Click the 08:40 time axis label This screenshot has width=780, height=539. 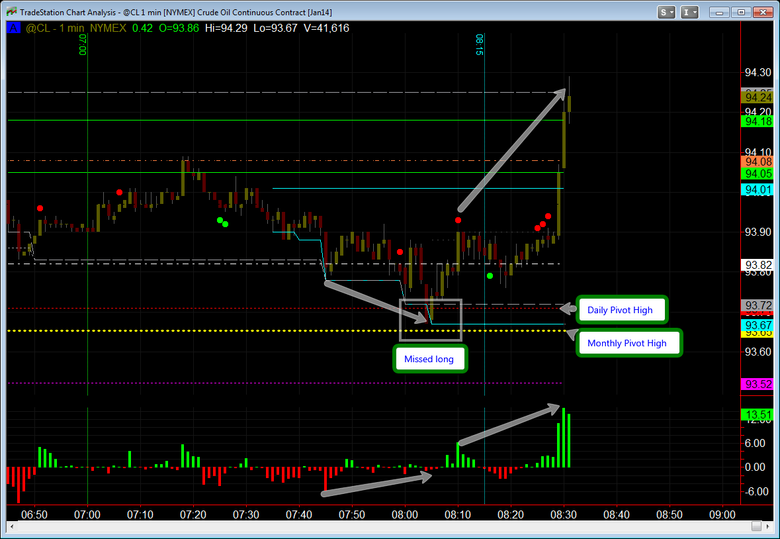[x=617, y=514]
